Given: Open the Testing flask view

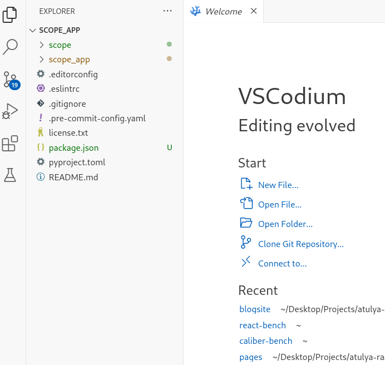Looking at the screenshot, I should click(10, 175).
